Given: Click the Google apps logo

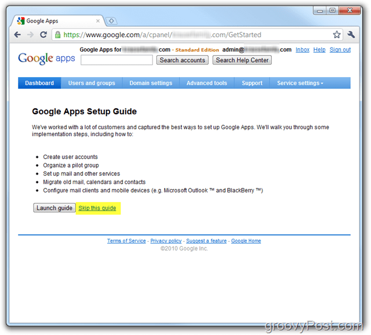Looking at the screenshot, I should [x=46, y=58].
